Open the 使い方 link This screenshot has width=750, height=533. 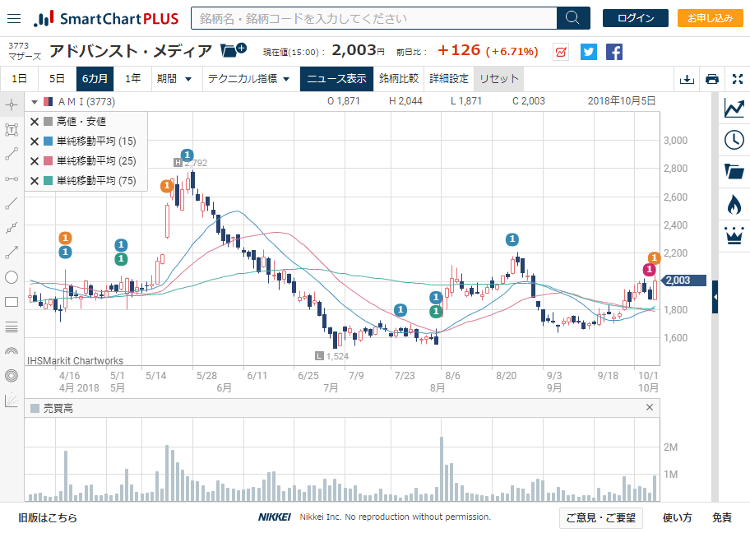[x=677, y=517]
